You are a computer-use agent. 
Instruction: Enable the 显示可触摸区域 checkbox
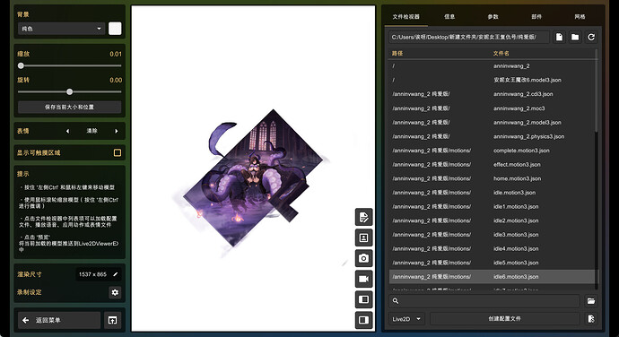pyautogui.click(x=118, y=152)
